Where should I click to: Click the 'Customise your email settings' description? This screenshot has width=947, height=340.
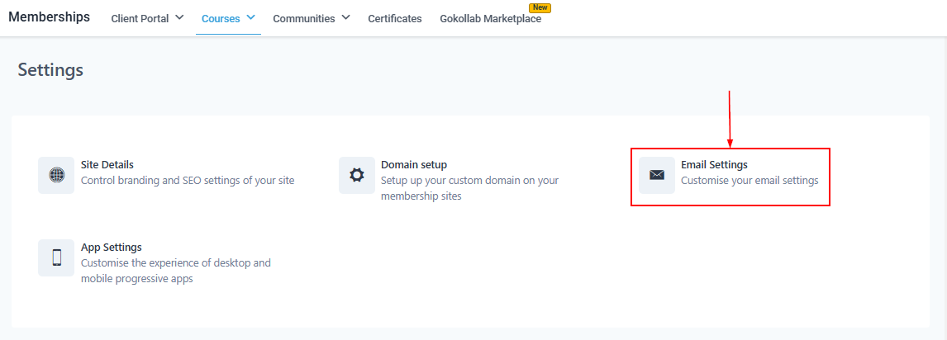pos(750,181)
